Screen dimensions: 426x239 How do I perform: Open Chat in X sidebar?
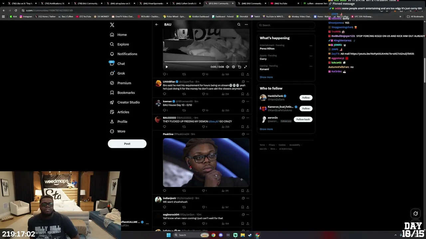point(117,63)
